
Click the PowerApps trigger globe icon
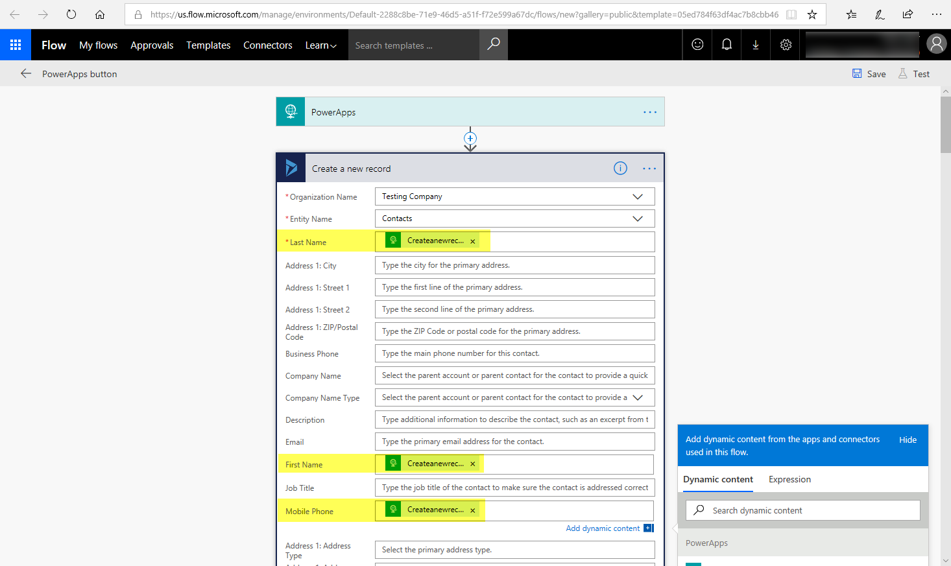(291, 112)
